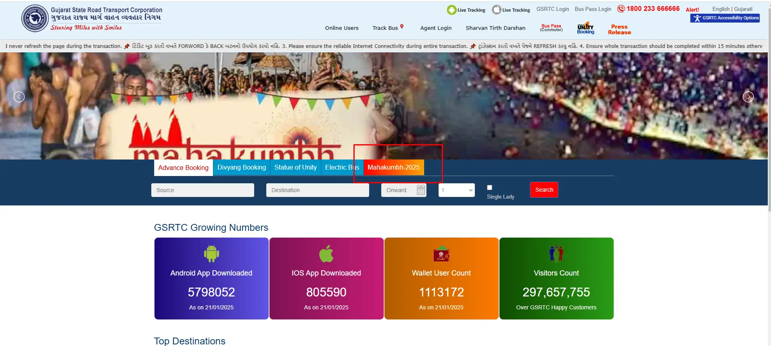Click the Mahakumbh banner image
Image resolution: width=771 pixels, height=346 pixels.
[x=384, y=106]
